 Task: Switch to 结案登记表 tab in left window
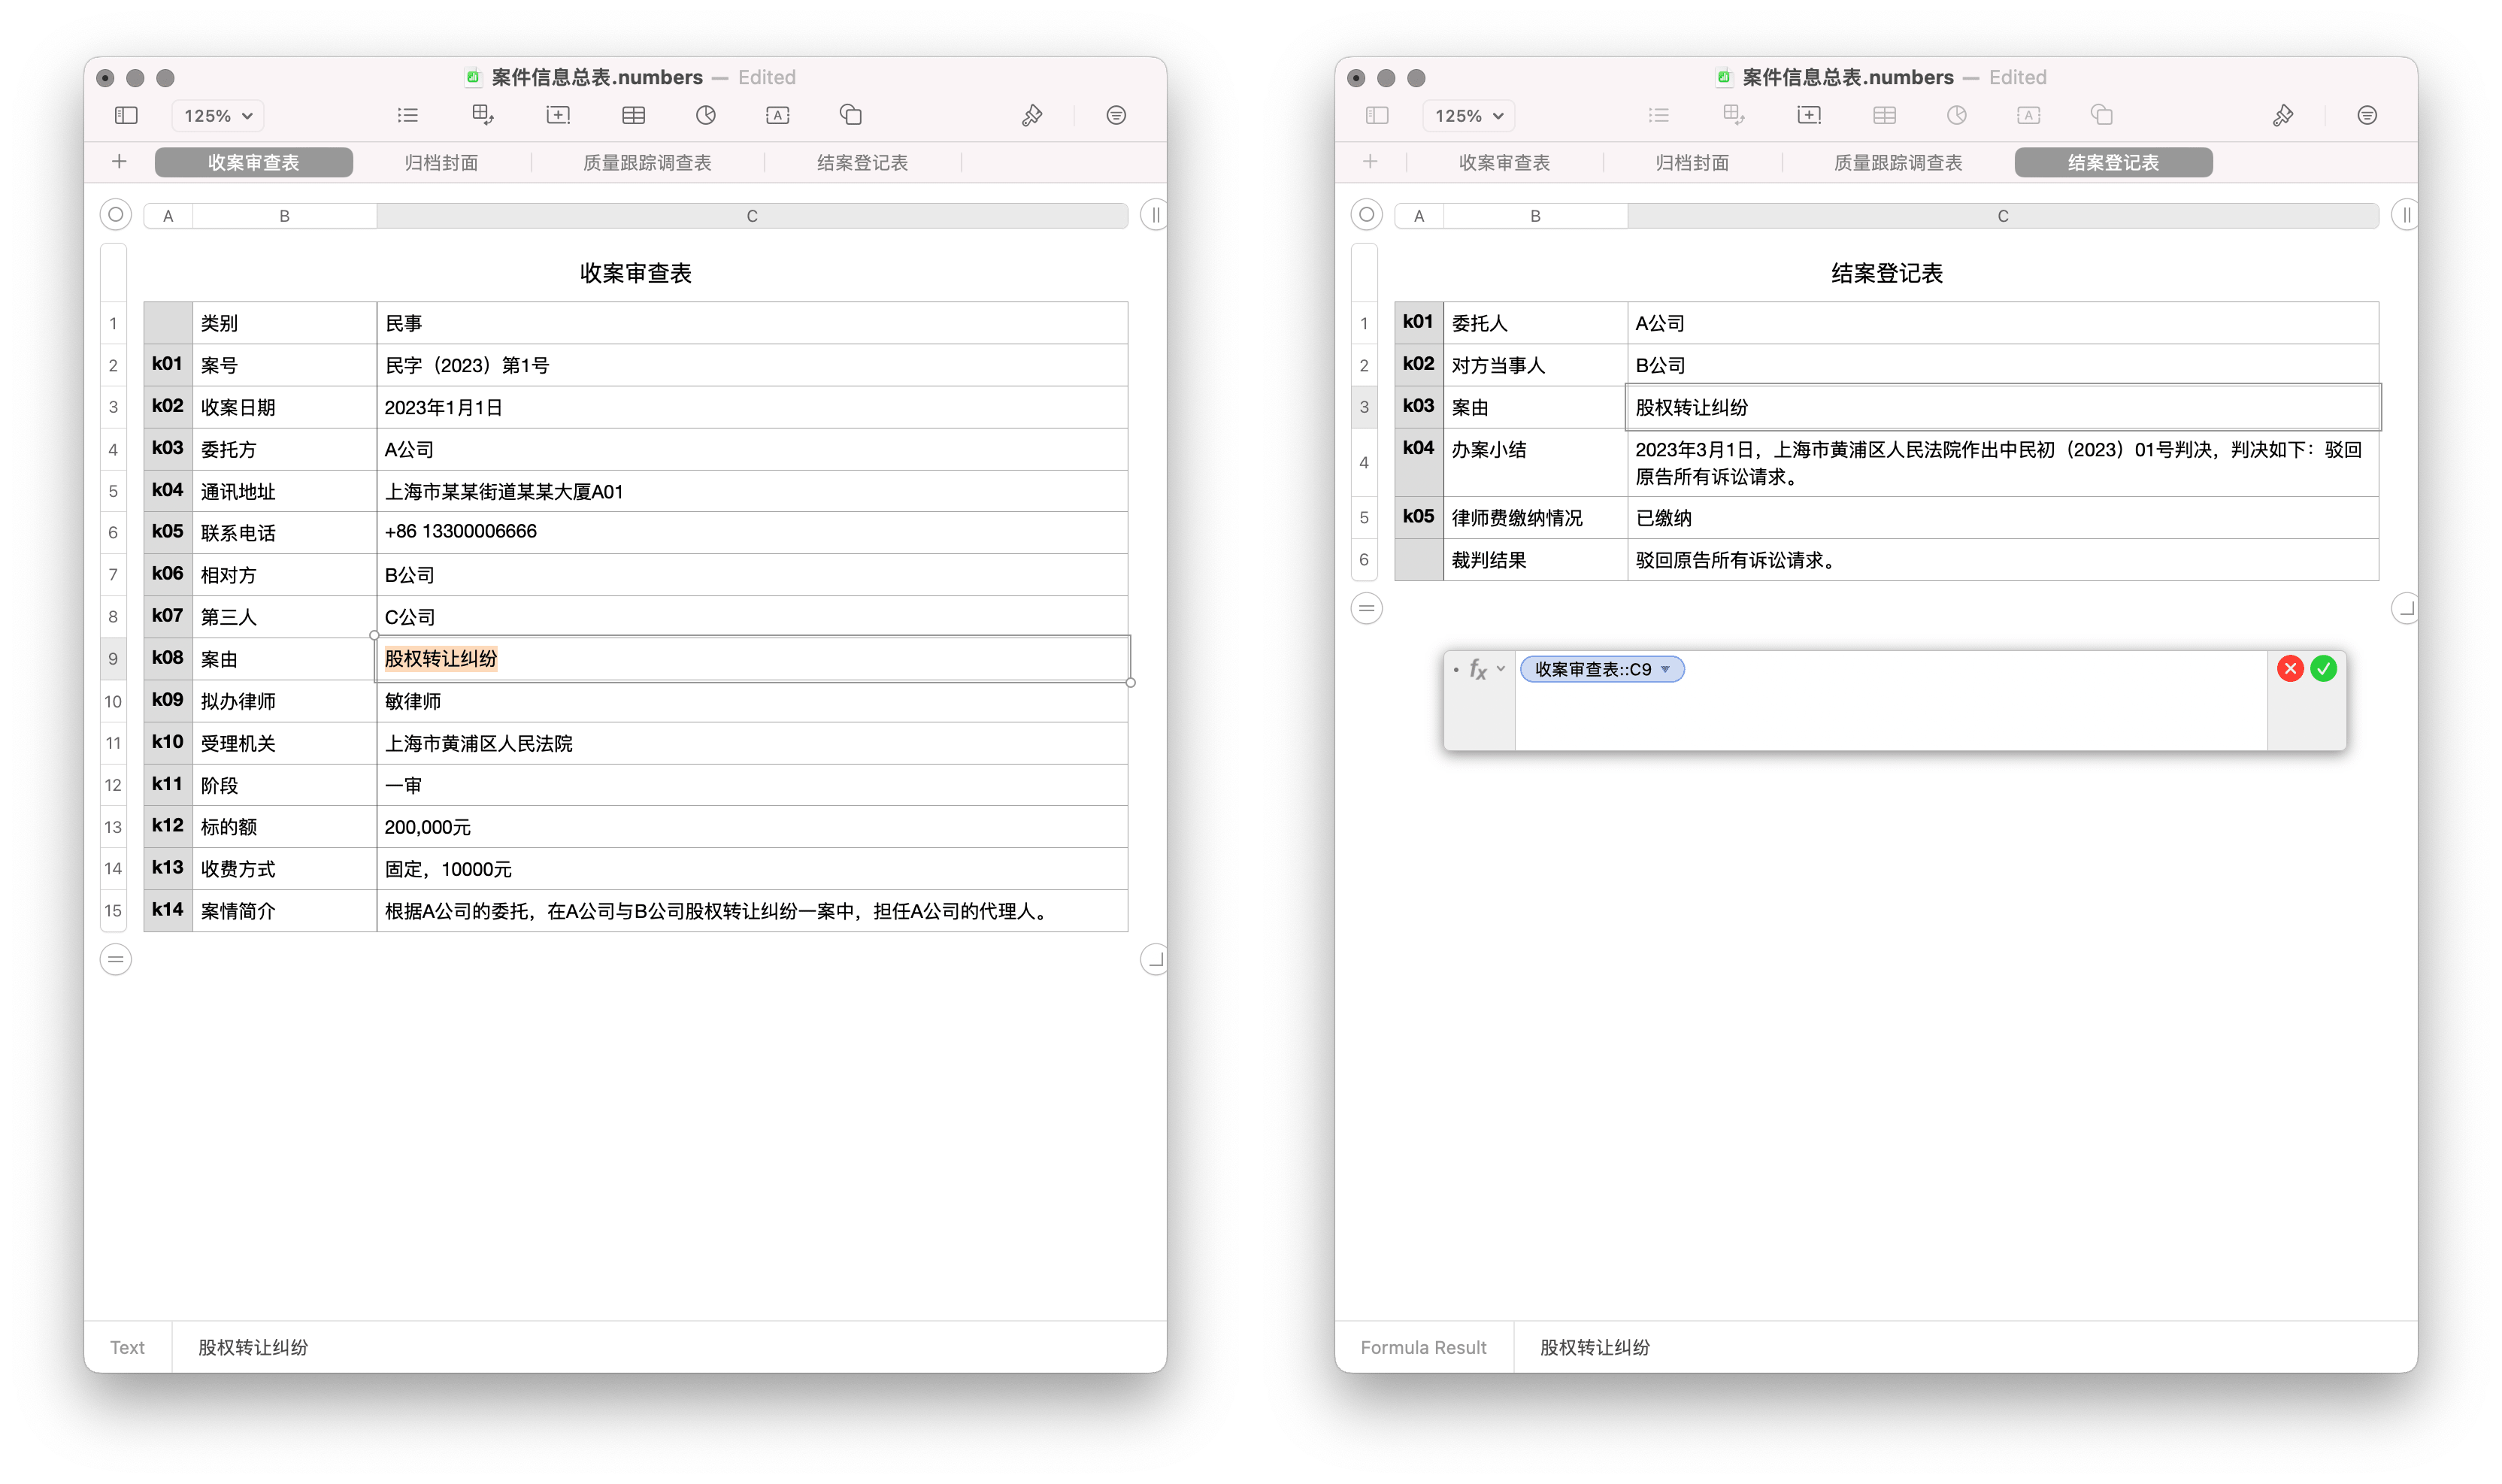(862, 162)
